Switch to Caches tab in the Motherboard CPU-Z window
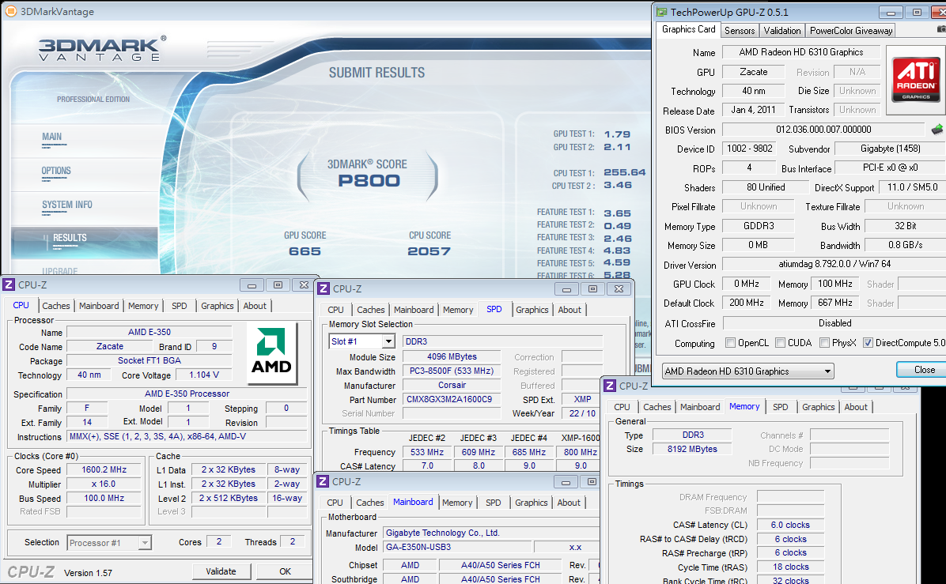Screen dimensions: 946x584 pyautogui.click(x=370, y=503)
